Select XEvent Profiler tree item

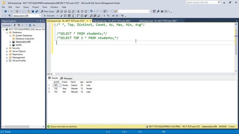[19, 61]
